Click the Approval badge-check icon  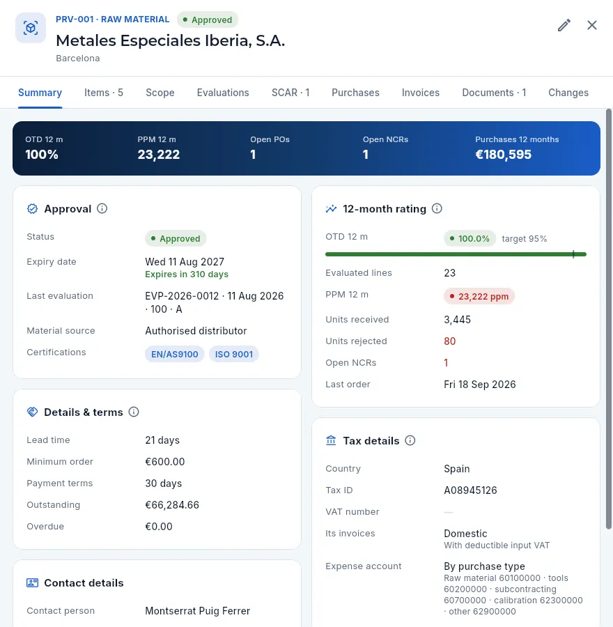click(32, 209)
